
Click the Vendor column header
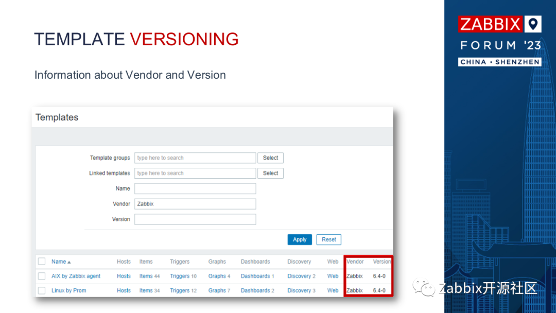tap(355, 262)
